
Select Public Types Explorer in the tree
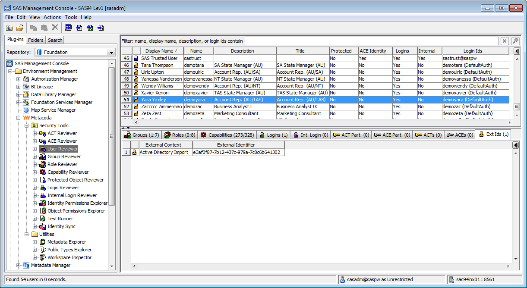click(x=69, y=250)
